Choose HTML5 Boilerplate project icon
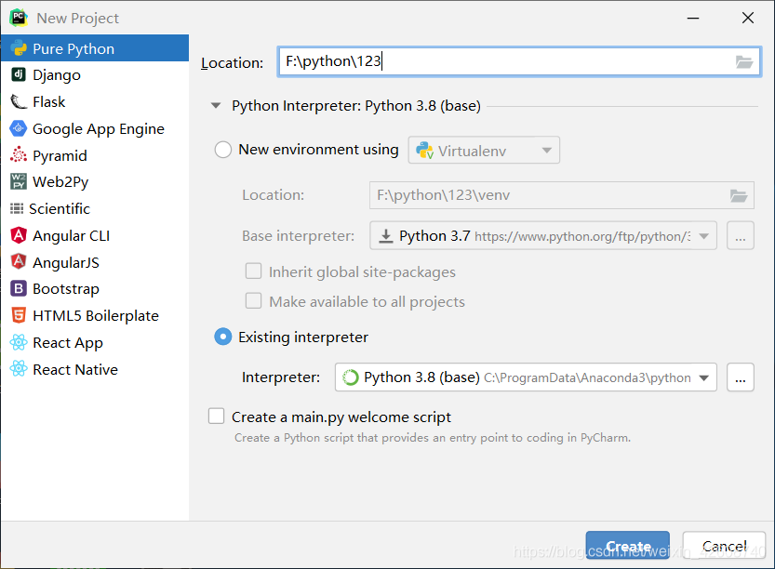Viewport: 775px width, 569px height. 19,315
